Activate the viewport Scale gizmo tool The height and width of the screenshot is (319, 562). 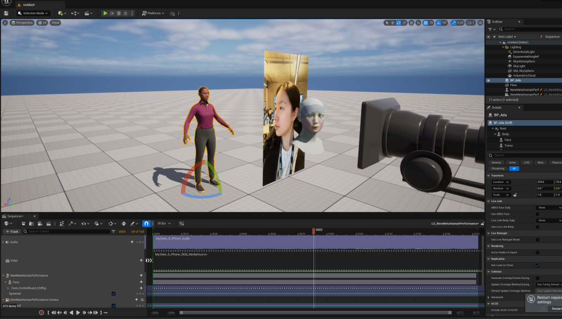pos(404,23)
